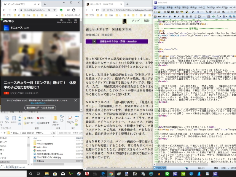Open Microsoft Edge from the taskbar

[x=103, y=174]
